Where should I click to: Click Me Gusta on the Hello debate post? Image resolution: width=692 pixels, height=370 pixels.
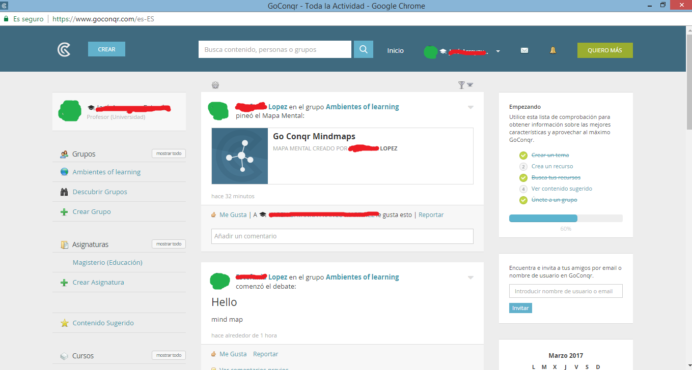click(233, 354)
